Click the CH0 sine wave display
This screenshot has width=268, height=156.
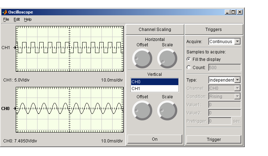click(70, 109)
